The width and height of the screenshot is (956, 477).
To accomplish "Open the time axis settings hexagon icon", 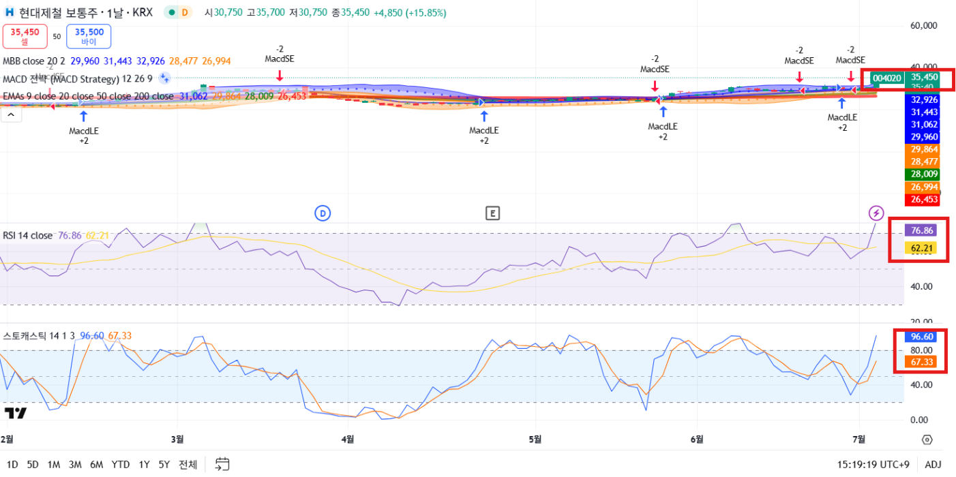I will [x=927, y=439].
